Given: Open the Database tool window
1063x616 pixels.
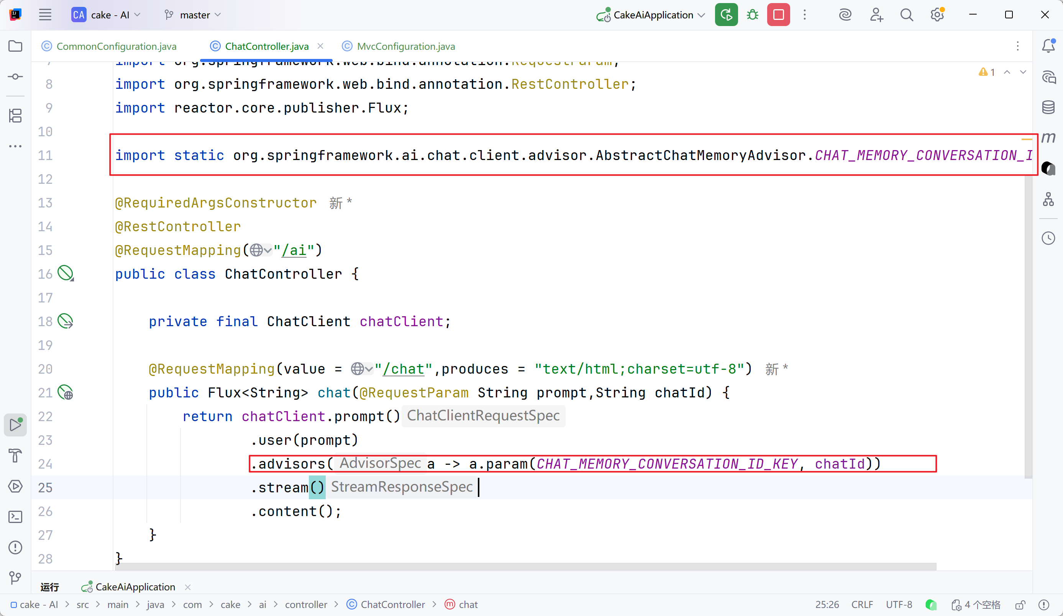Looking at the screenshot, I should [x=1048, y=107].
